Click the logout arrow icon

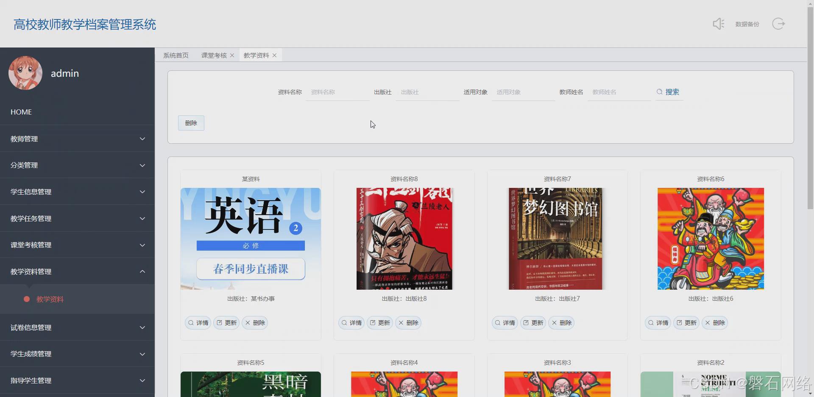(778, 24)
